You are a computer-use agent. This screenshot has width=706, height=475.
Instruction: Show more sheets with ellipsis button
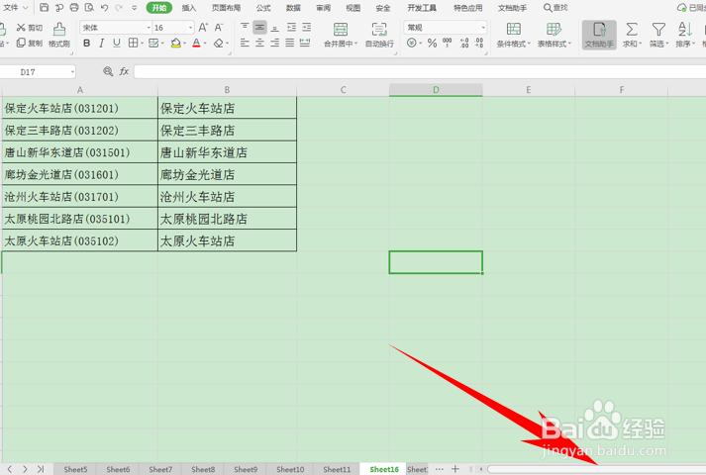pos(440,469)
